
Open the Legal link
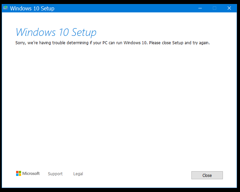[x=78, y=174]
